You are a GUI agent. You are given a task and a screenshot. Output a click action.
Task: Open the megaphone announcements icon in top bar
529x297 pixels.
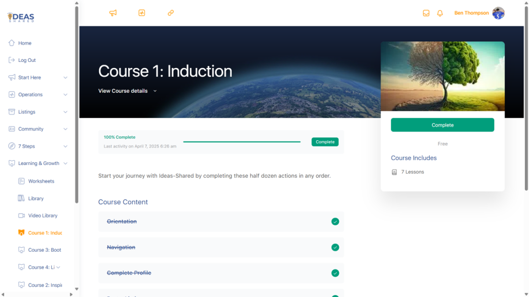(x=113, y=13)
